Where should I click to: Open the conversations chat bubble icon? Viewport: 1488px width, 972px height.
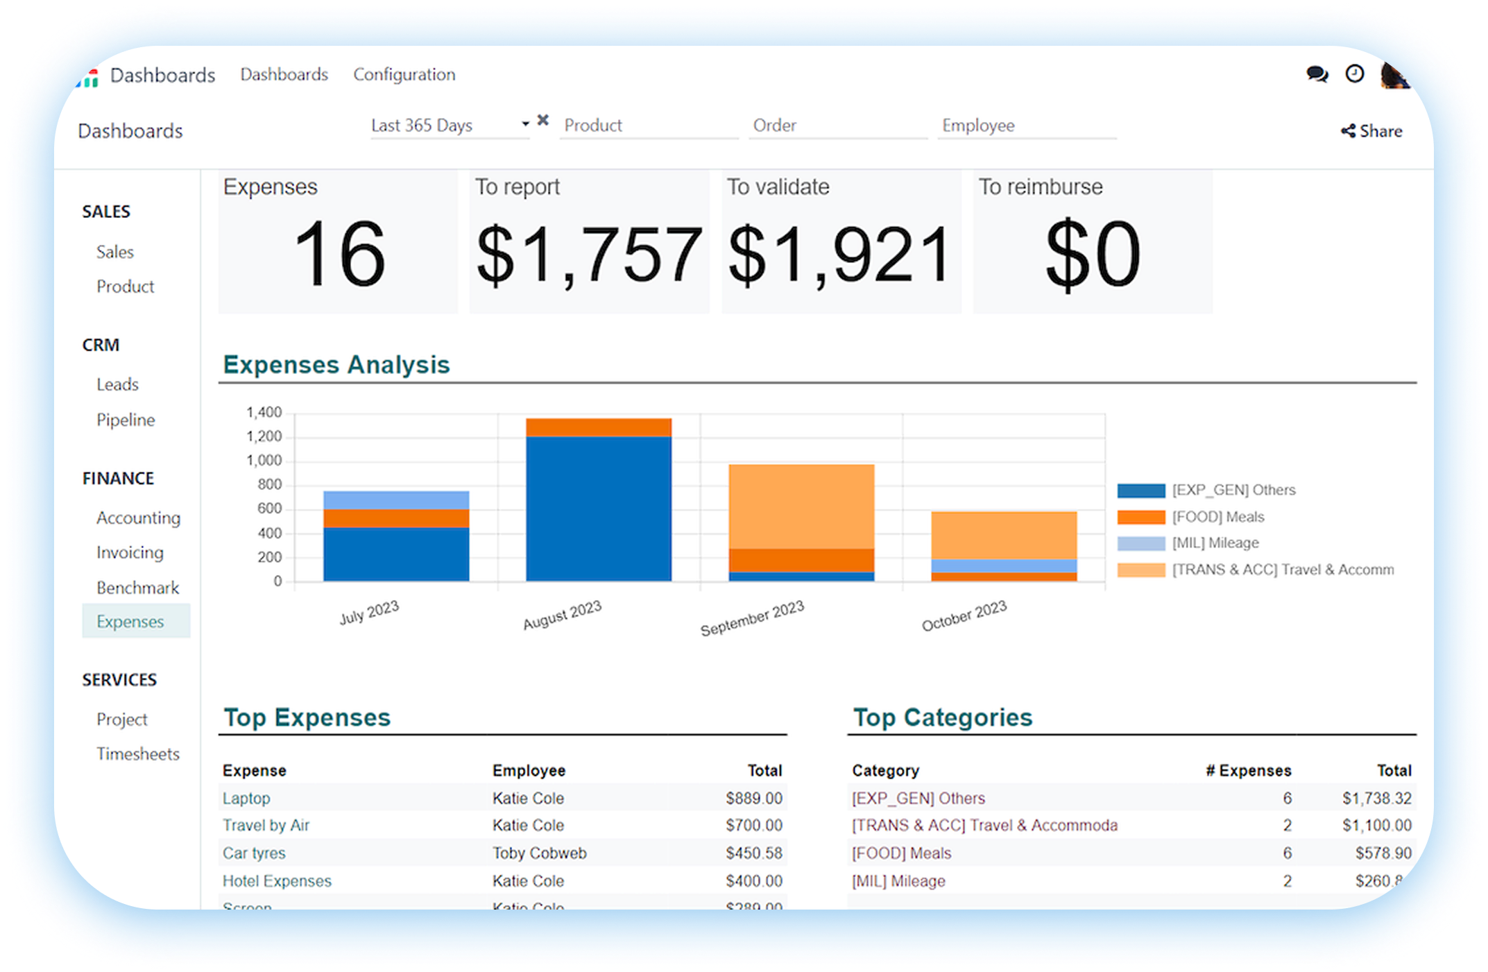coord(1316,74)
